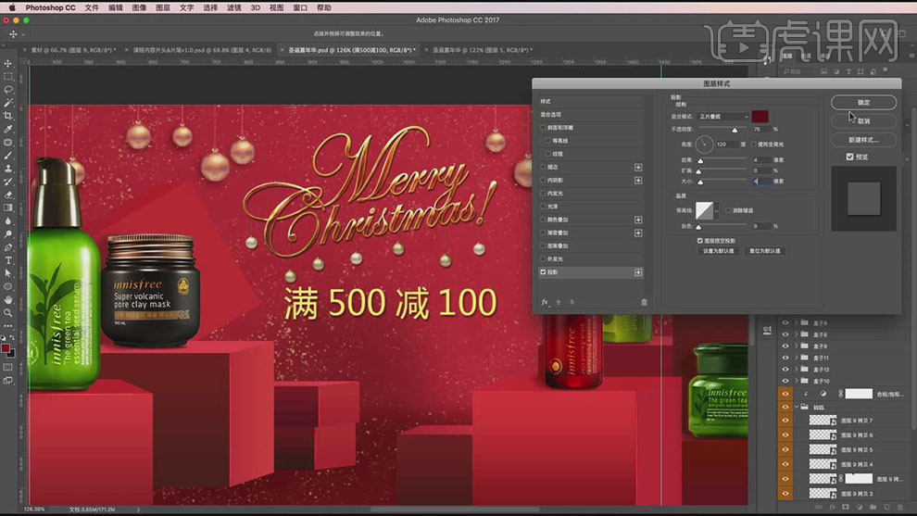Select the Eyedropper tool
The image size is (917, 516).
8,129
